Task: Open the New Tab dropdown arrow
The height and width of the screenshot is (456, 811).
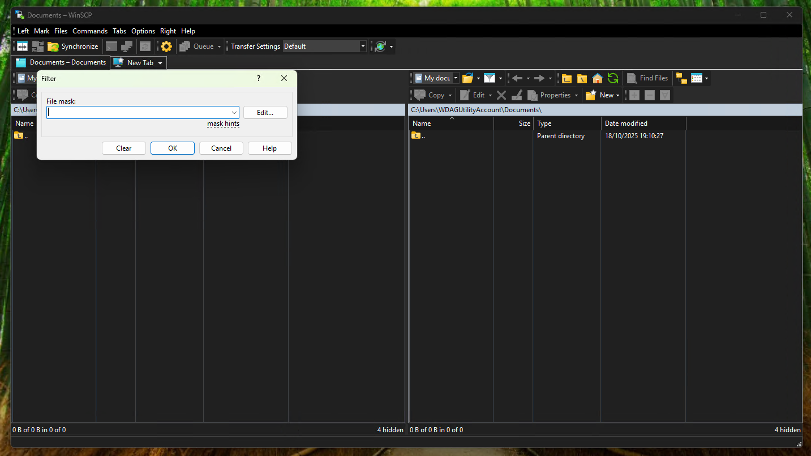Action: 160,63
